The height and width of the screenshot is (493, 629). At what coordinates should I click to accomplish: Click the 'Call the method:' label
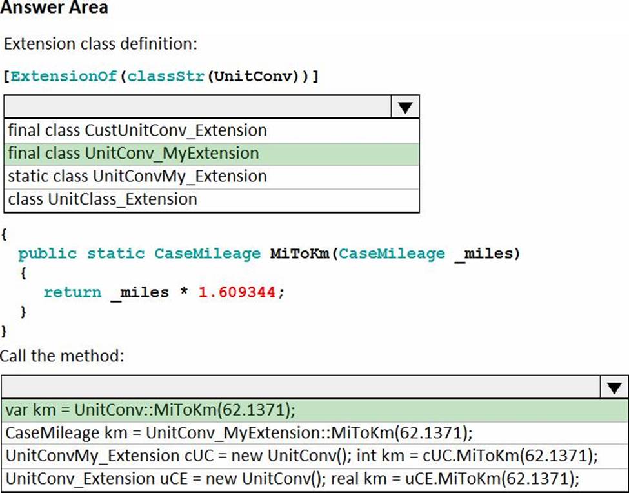(x=62, y=356)
